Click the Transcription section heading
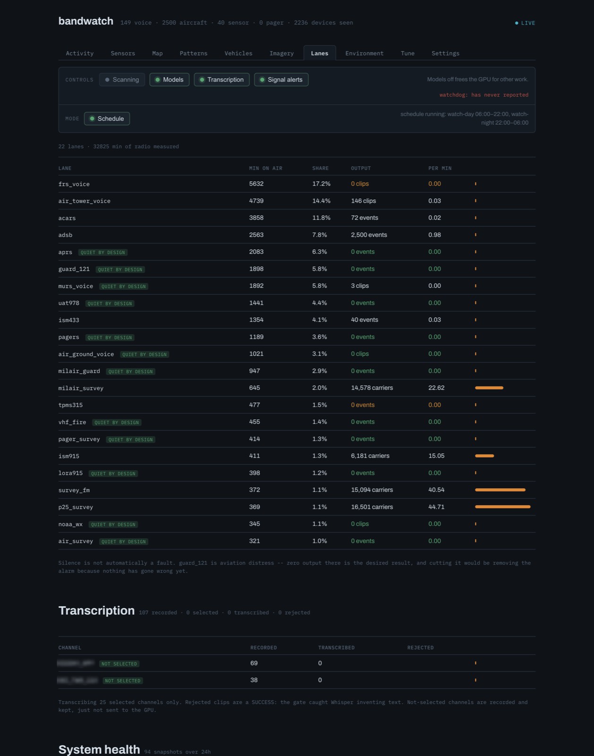 pyautogui.click(x=96, y=610)
